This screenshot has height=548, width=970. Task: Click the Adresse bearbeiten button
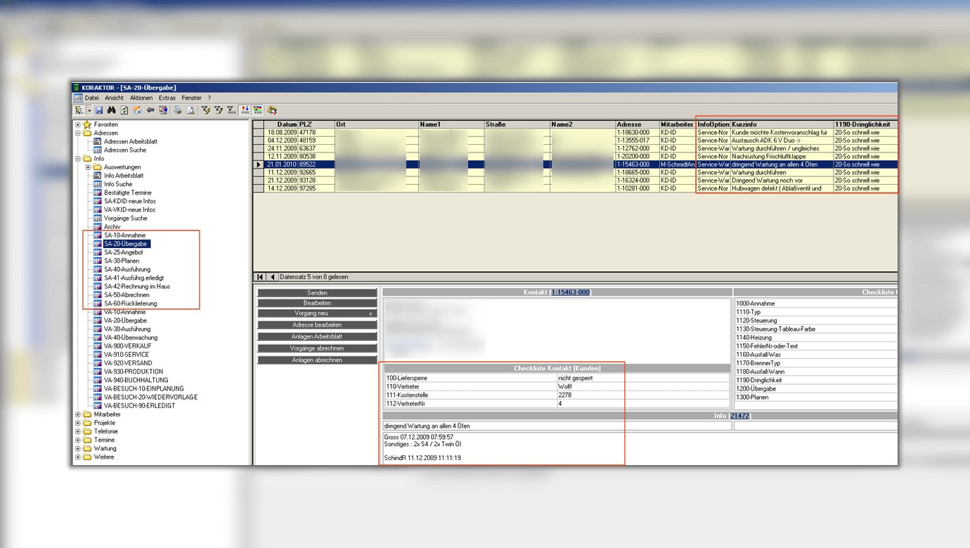click(317, 325)
